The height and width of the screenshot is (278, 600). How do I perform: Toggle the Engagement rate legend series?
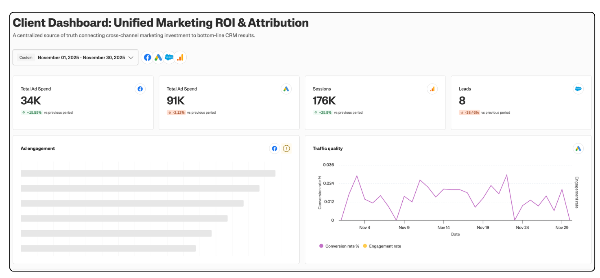pos(382,246)
